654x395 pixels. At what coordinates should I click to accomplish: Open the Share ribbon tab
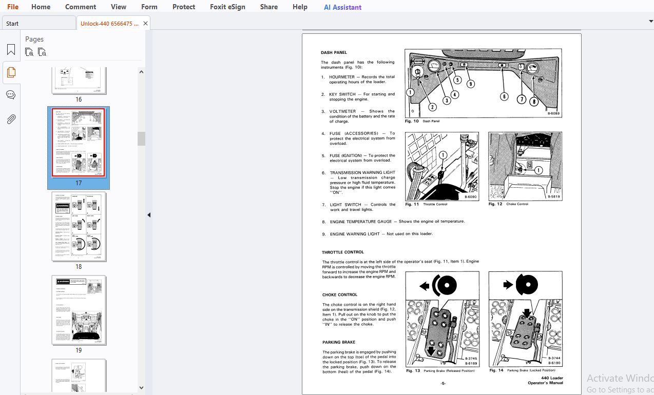(x=269, y=7)
